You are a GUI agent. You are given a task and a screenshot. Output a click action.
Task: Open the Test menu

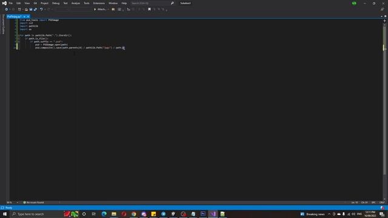coord(65,3)
